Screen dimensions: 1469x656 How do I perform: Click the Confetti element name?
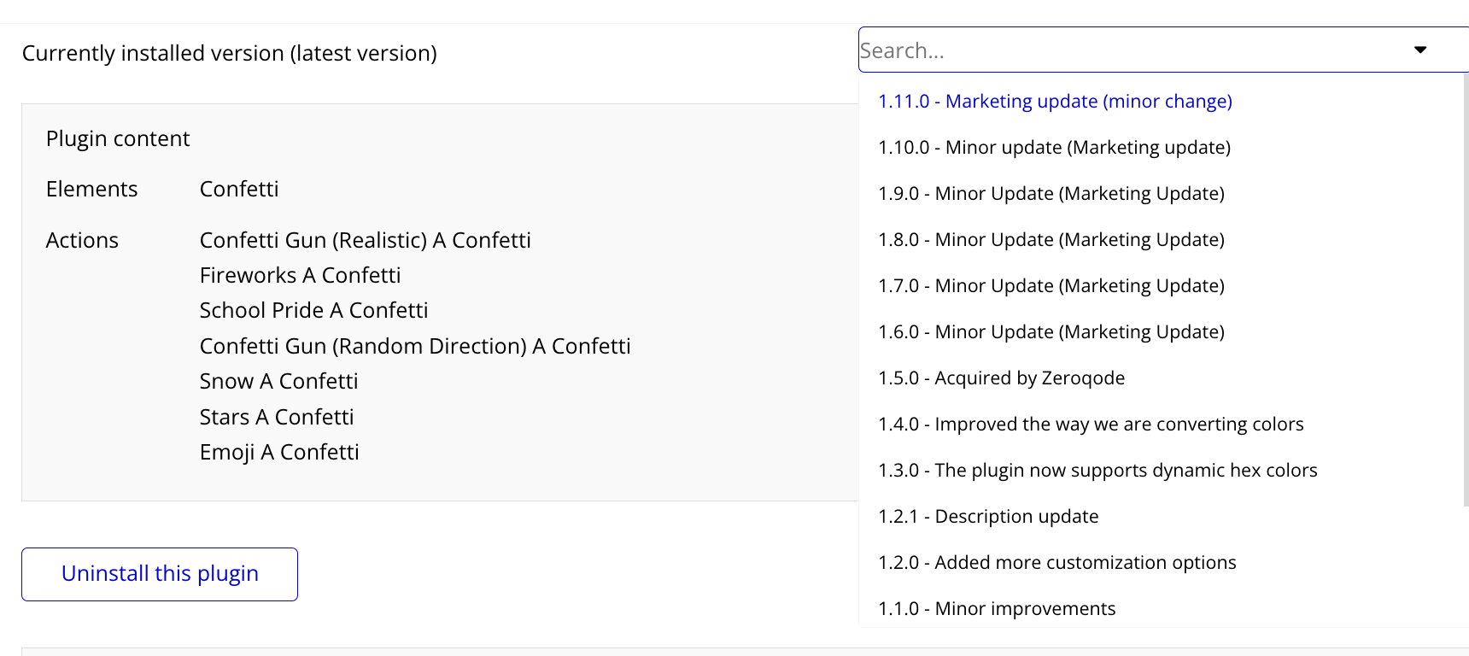239,189
